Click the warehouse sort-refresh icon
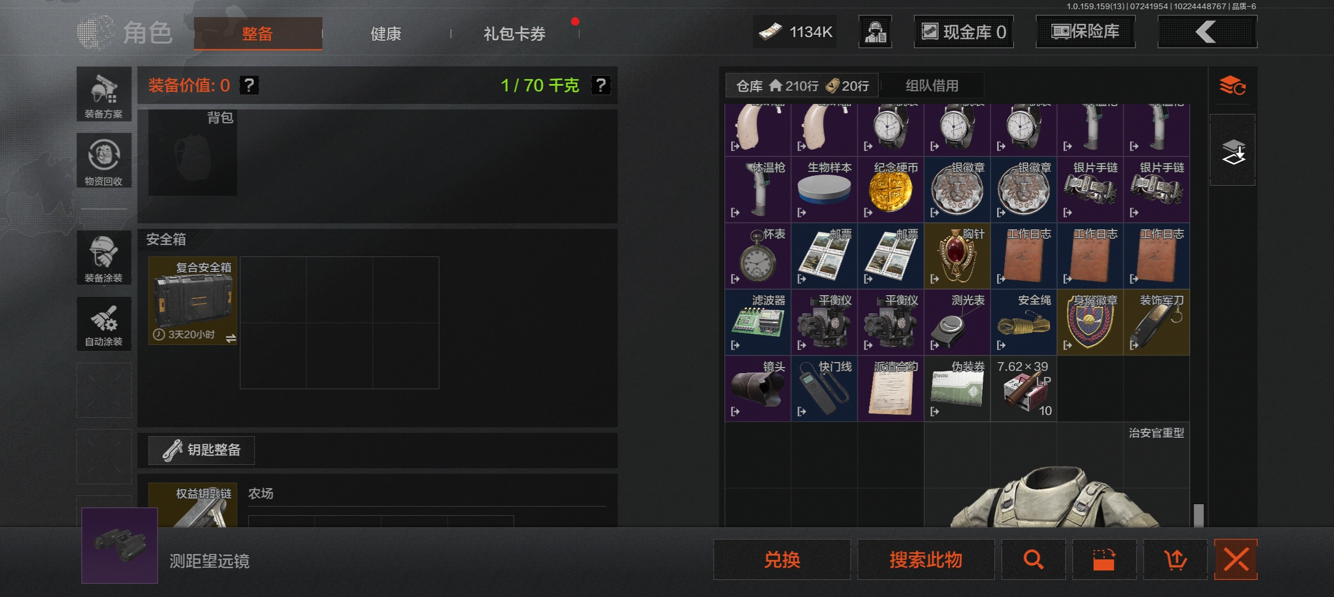The width and height of the screenshot is (1334, 597). (1233, 86)
